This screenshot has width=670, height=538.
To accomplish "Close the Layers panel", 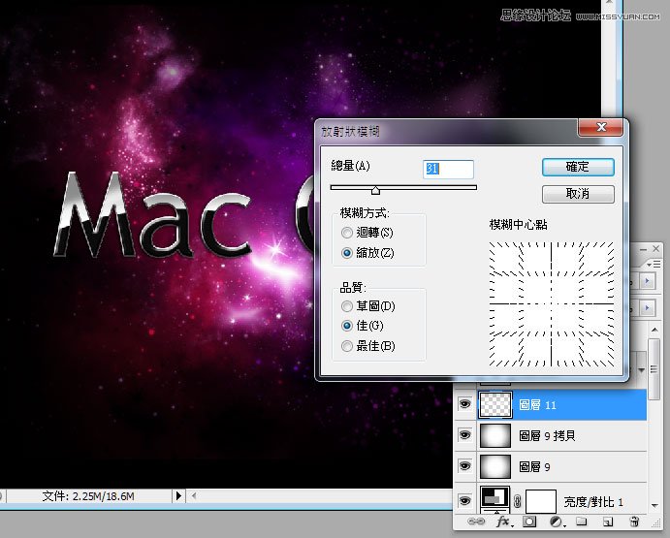I will click(655, 249).
